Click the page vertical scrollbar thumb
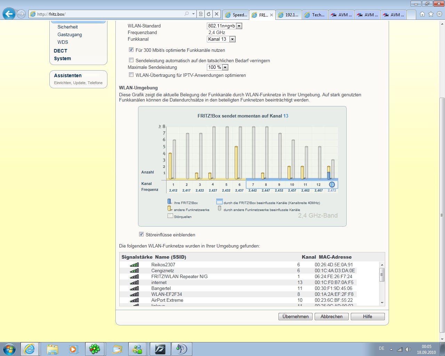 [442, 216]
